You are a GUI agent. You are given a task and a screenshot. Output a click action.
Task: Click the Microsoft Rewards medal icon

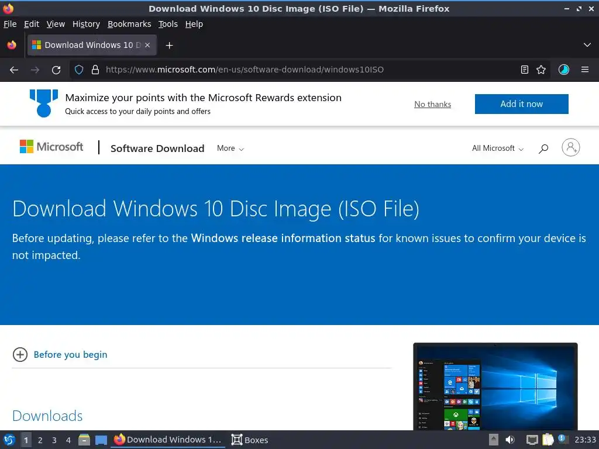pyautogui.click(x=43, y=103)
